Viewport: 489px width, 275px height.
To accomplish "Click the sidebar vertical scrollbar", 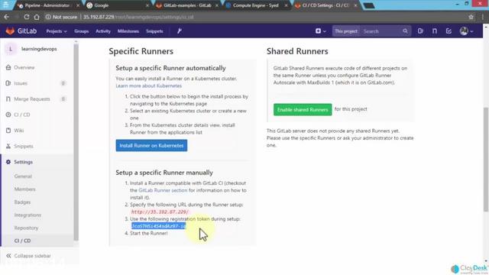I will pos(76,142).
